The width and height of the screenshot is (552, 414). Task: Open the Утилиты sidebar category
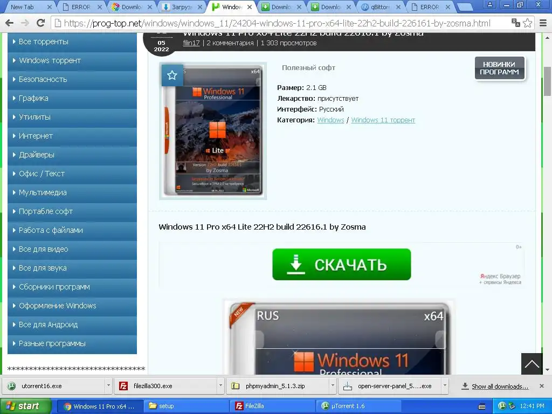72,117
